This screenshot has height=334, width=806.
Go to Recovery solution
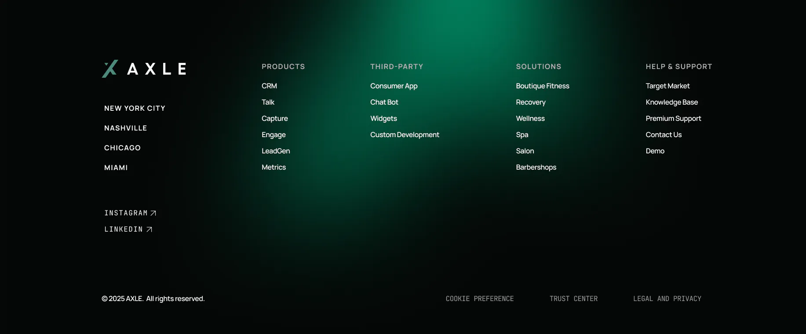(531, 102)
